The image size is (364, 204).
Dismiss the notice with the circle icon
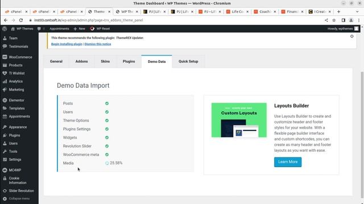click(351, 36)
